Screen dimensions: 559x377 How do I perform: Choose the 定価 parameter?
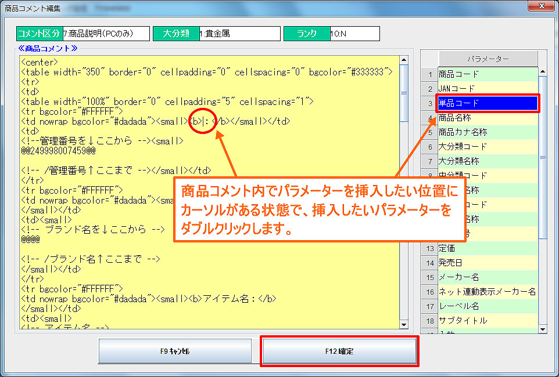[x=488, y=248]
